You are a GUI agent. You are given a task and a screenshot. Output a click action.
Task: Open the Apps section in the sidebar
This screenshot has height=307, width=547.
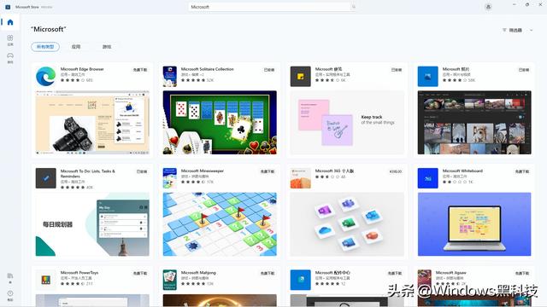point(10,40)
